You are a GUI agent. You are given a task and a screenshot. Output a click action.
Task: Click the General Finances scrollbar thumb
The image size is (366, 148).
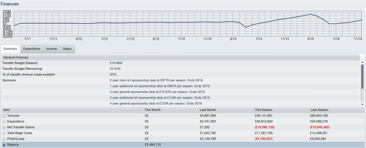[x=362, y=76]
